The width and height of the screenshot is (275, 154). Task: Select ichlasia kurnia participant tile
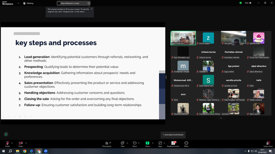pyautogui.click(x=208, y=52)
